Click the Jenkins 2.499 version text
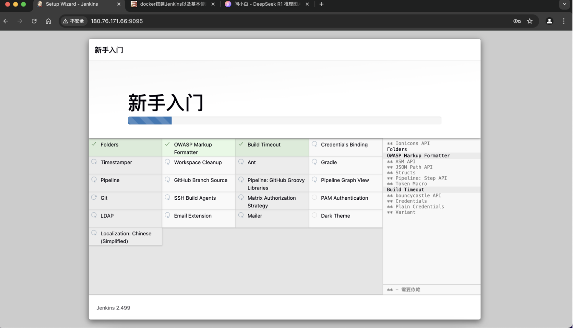The width and height of the screenshot is (574, 329). coord(113,309)
